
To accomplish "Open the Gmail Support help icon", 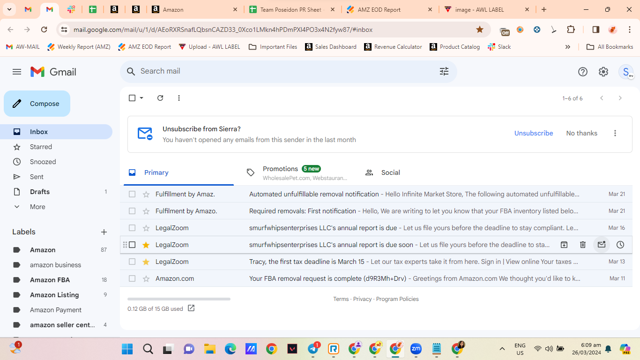I will coord(583,72).
